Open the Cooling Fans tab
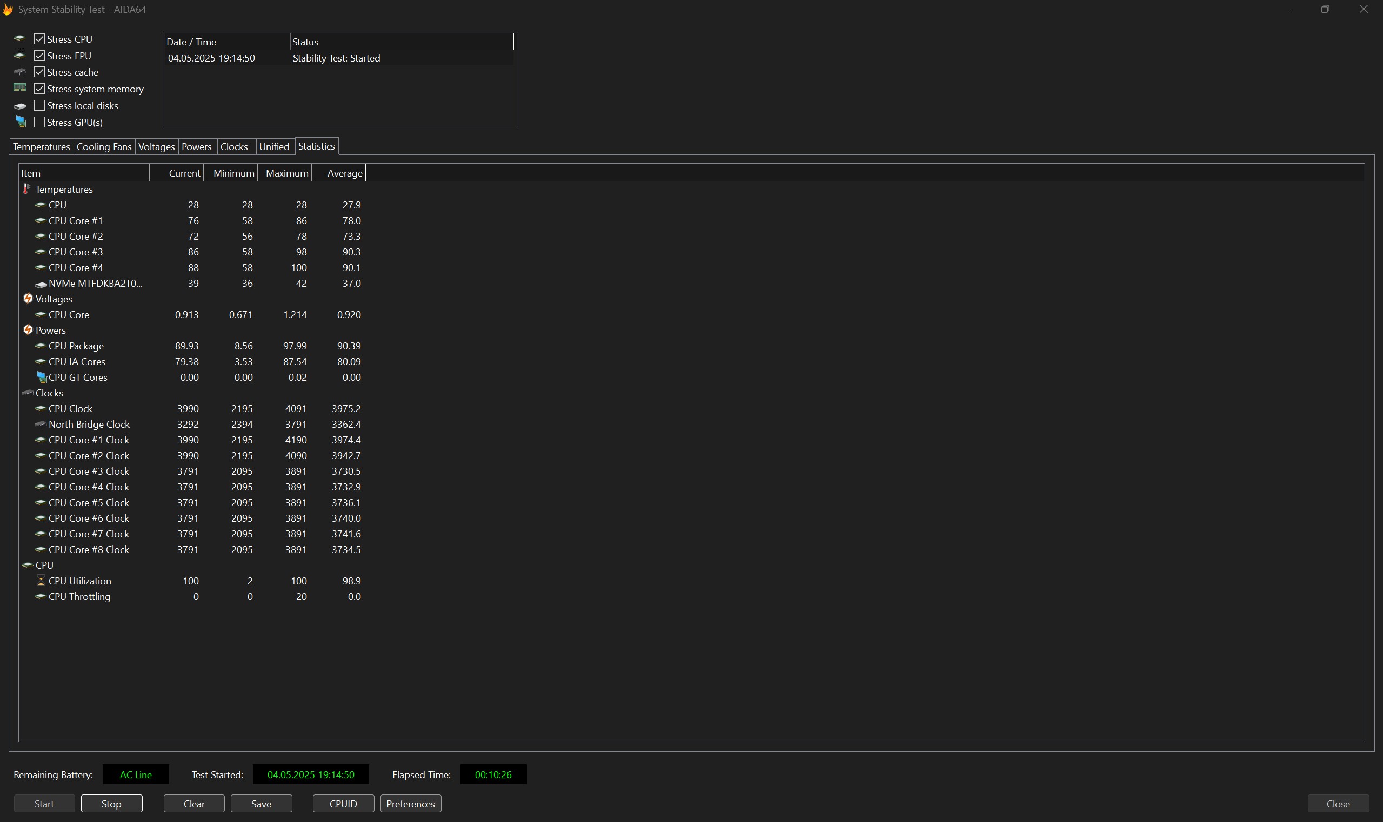1383x822 pixels. (x=104, y=147)
